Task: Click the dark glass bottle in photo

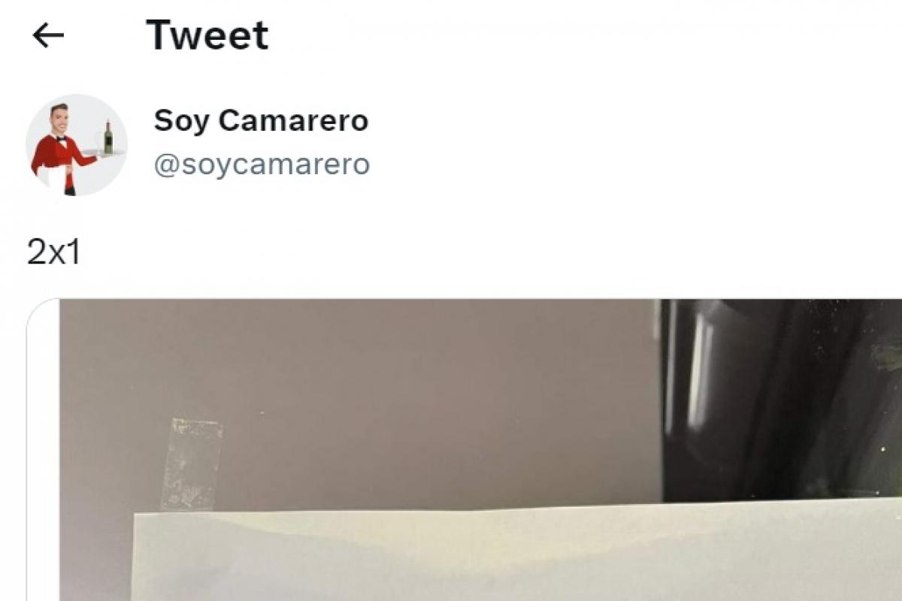Action: coord(782,400)
